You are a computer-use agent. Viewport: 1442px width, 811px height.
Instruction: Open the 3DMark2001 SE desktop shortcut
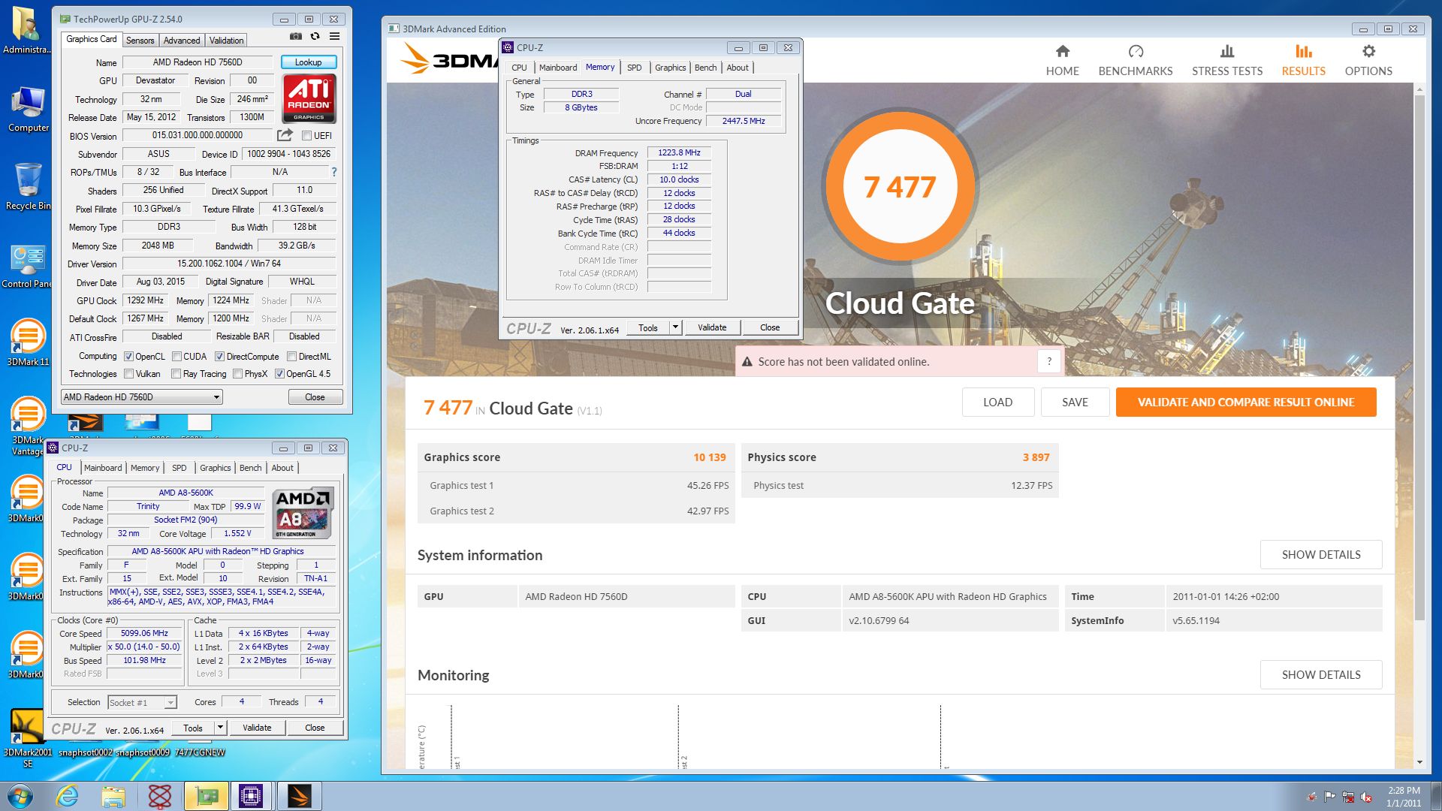(x=28, y=737)
